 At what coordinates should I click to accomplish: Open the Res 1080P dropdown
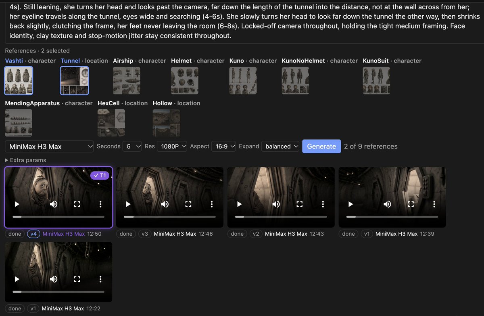[x=172, y=146]
